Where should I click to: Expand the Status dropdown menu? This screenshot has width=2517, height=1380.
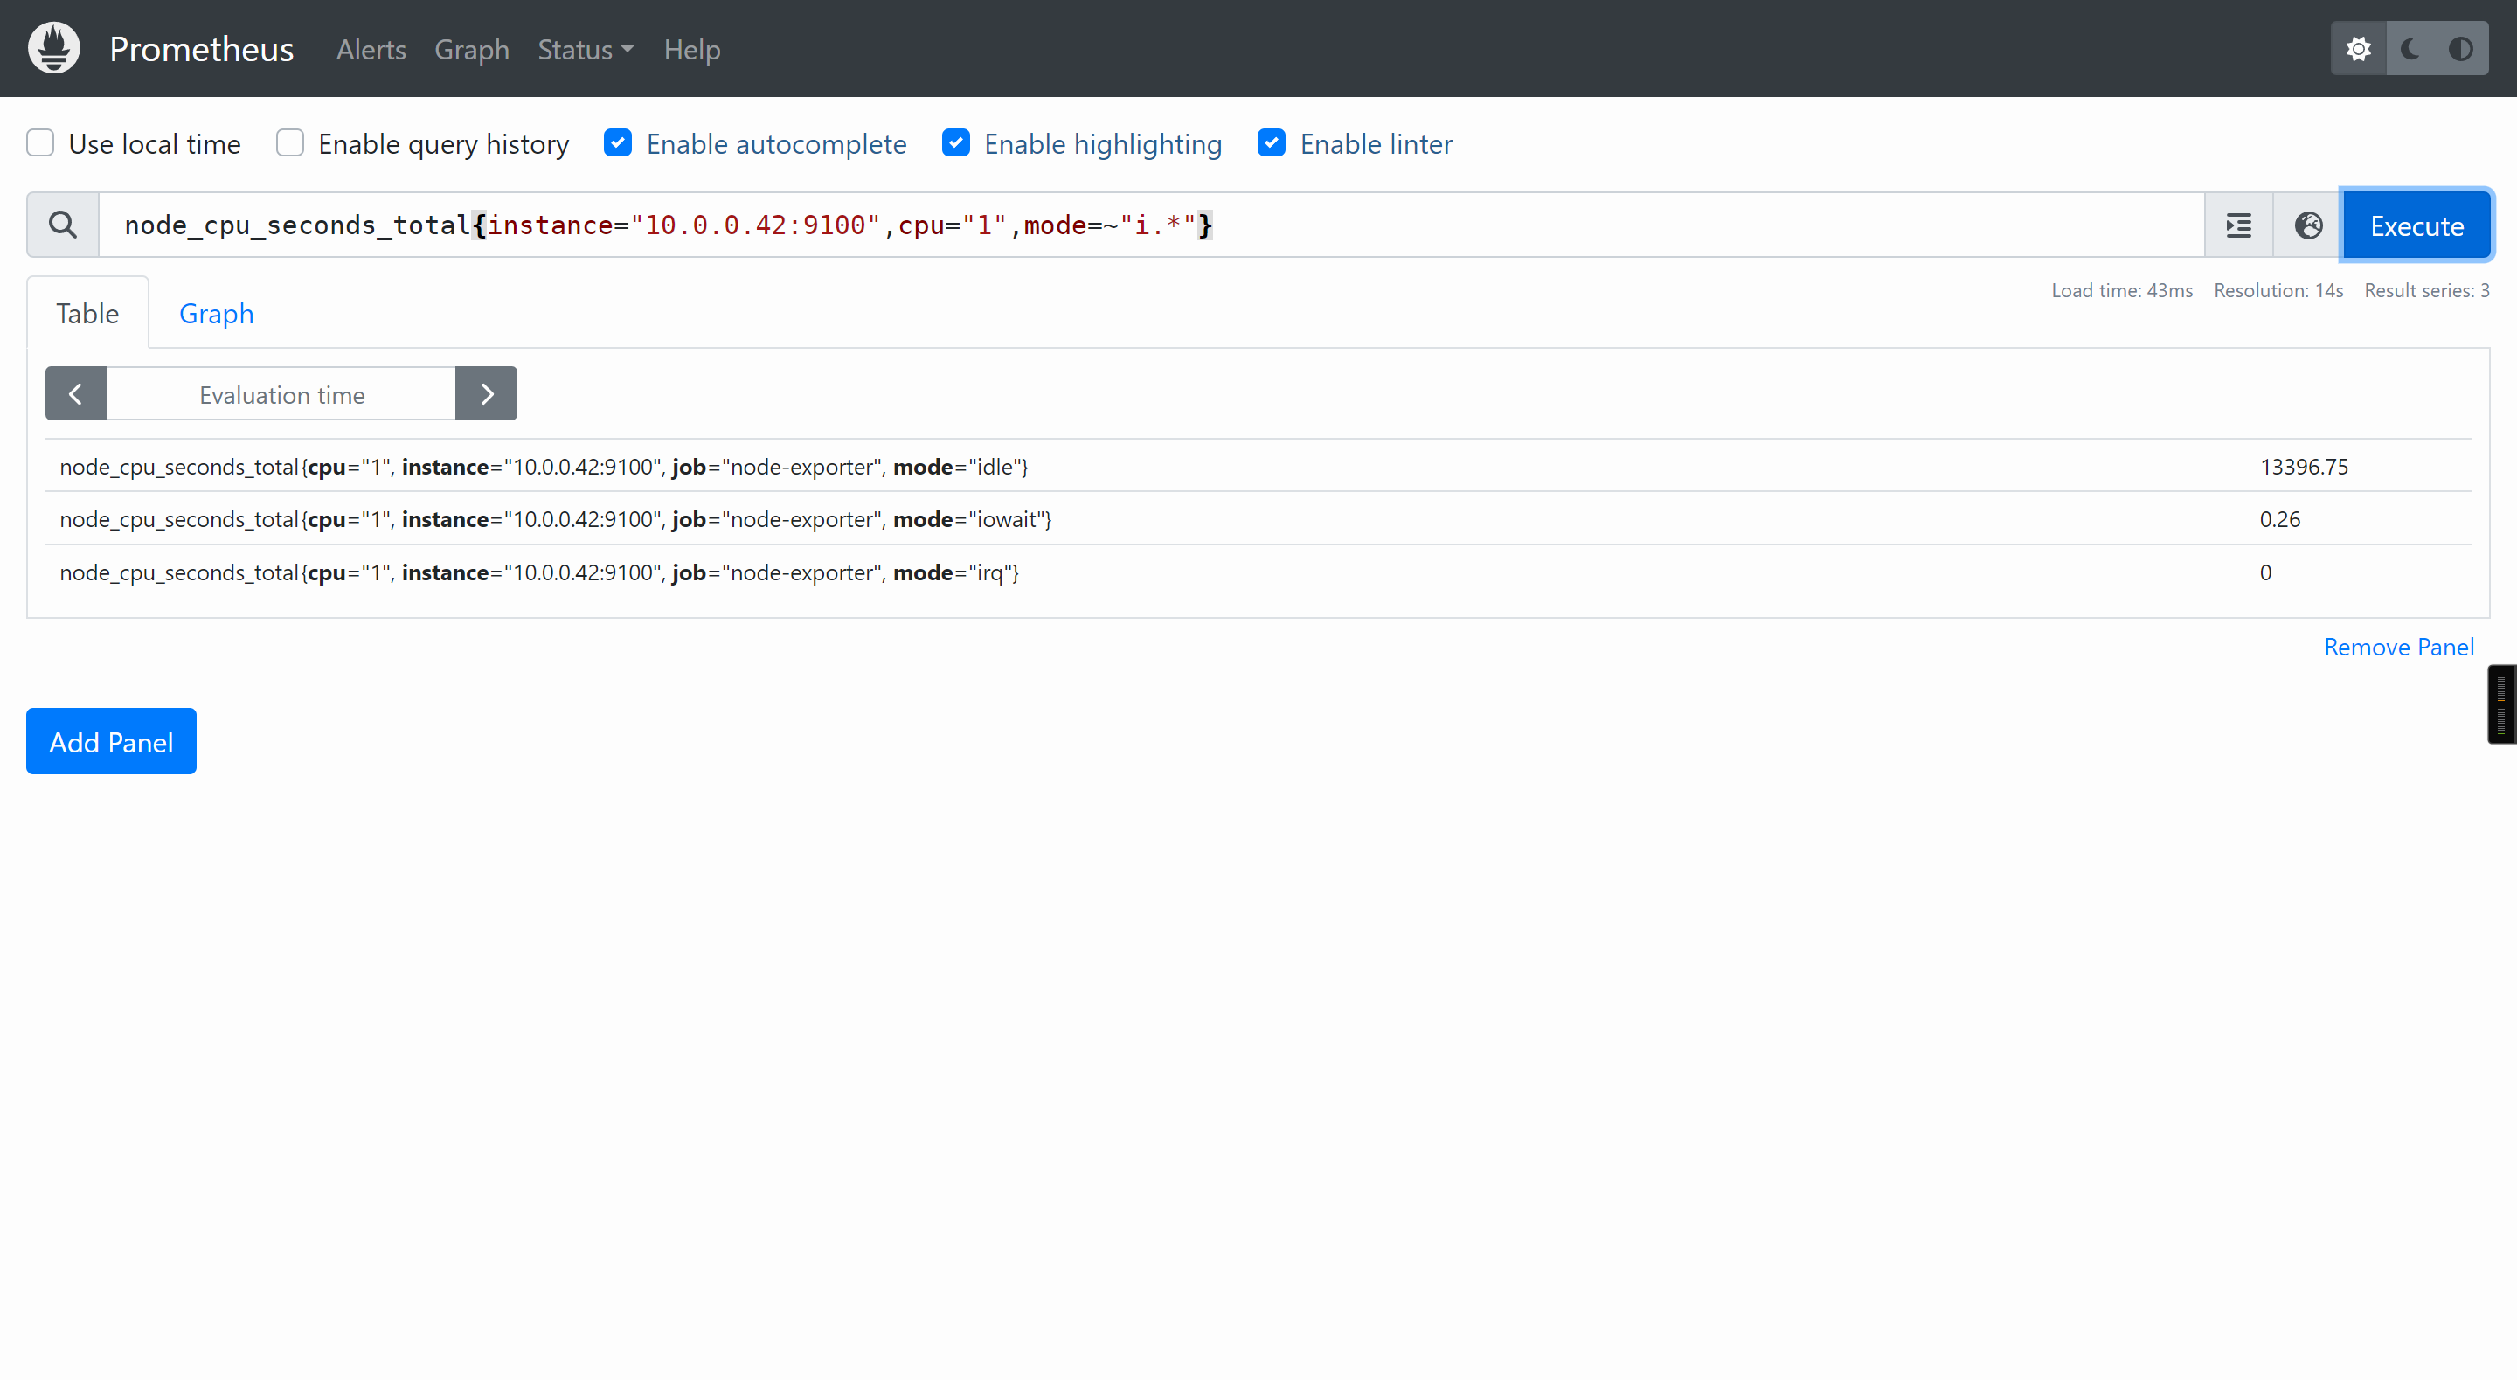pyautogui.click(x=586, y=50)
